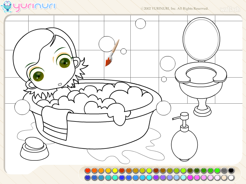
Task: Choose the gray color swatch
Action: [x=224, y=171]
